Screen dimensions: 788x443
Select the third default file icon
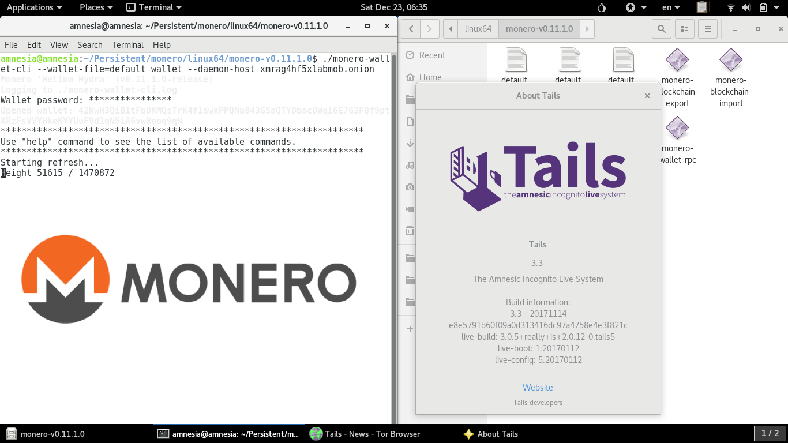pyautogui.click(x=623, y=60)
